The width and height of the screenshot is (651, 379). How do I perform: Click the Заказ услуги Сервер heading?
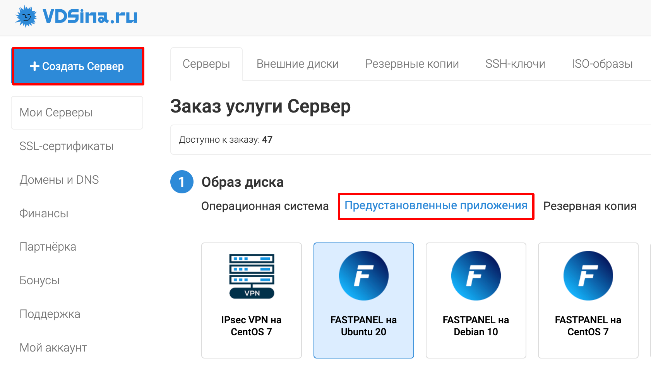(260, 106)
